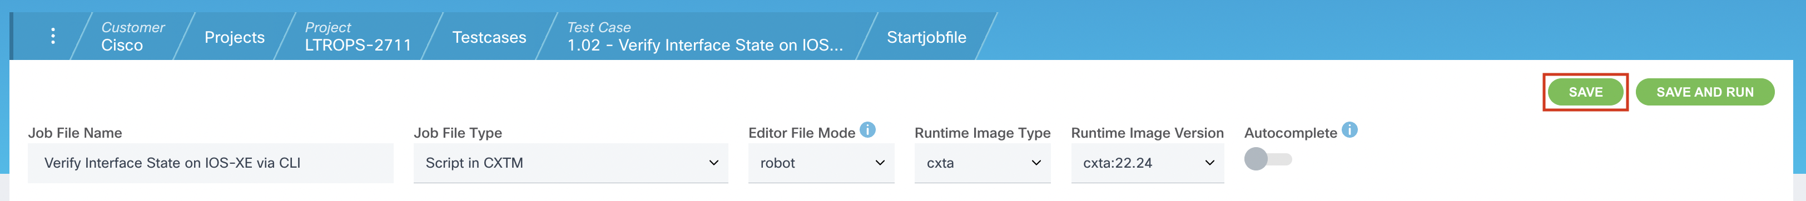Click the Autocomplete info icon
This screenshot has height=201, width=1806.
1349,129
